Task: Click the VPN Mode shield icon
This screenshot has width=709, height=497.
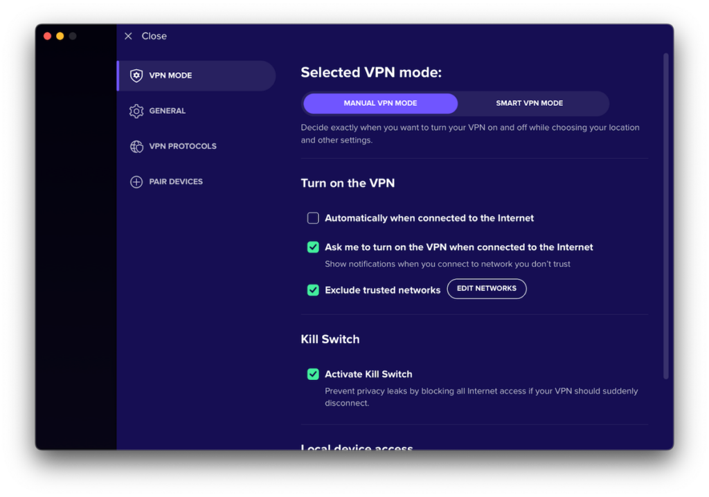Action: coord(136,75)
